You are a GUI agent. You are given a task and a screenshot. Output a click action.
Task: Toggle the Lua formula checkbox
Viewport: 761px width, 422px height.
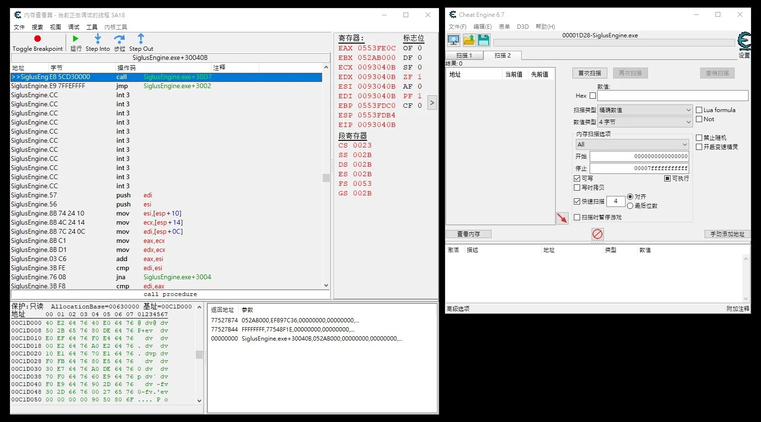pyautogui.click(x=699, y=110)
